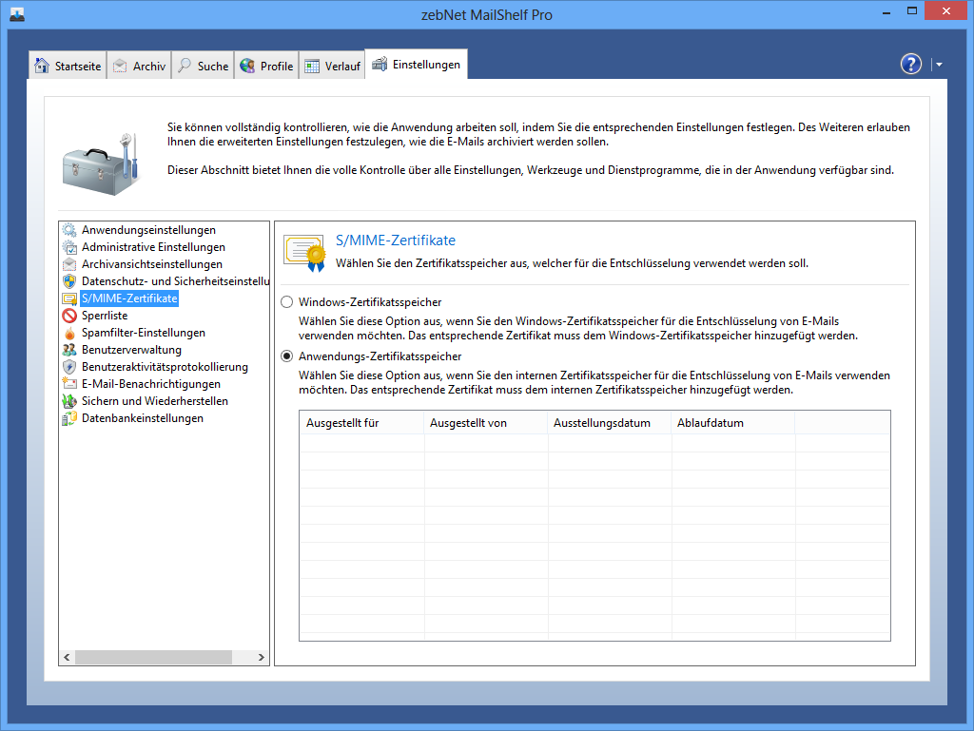974x731 pixels.
Task: Click the Archivansichtseinstellungen envelope icon
Action: coord(69,264)
